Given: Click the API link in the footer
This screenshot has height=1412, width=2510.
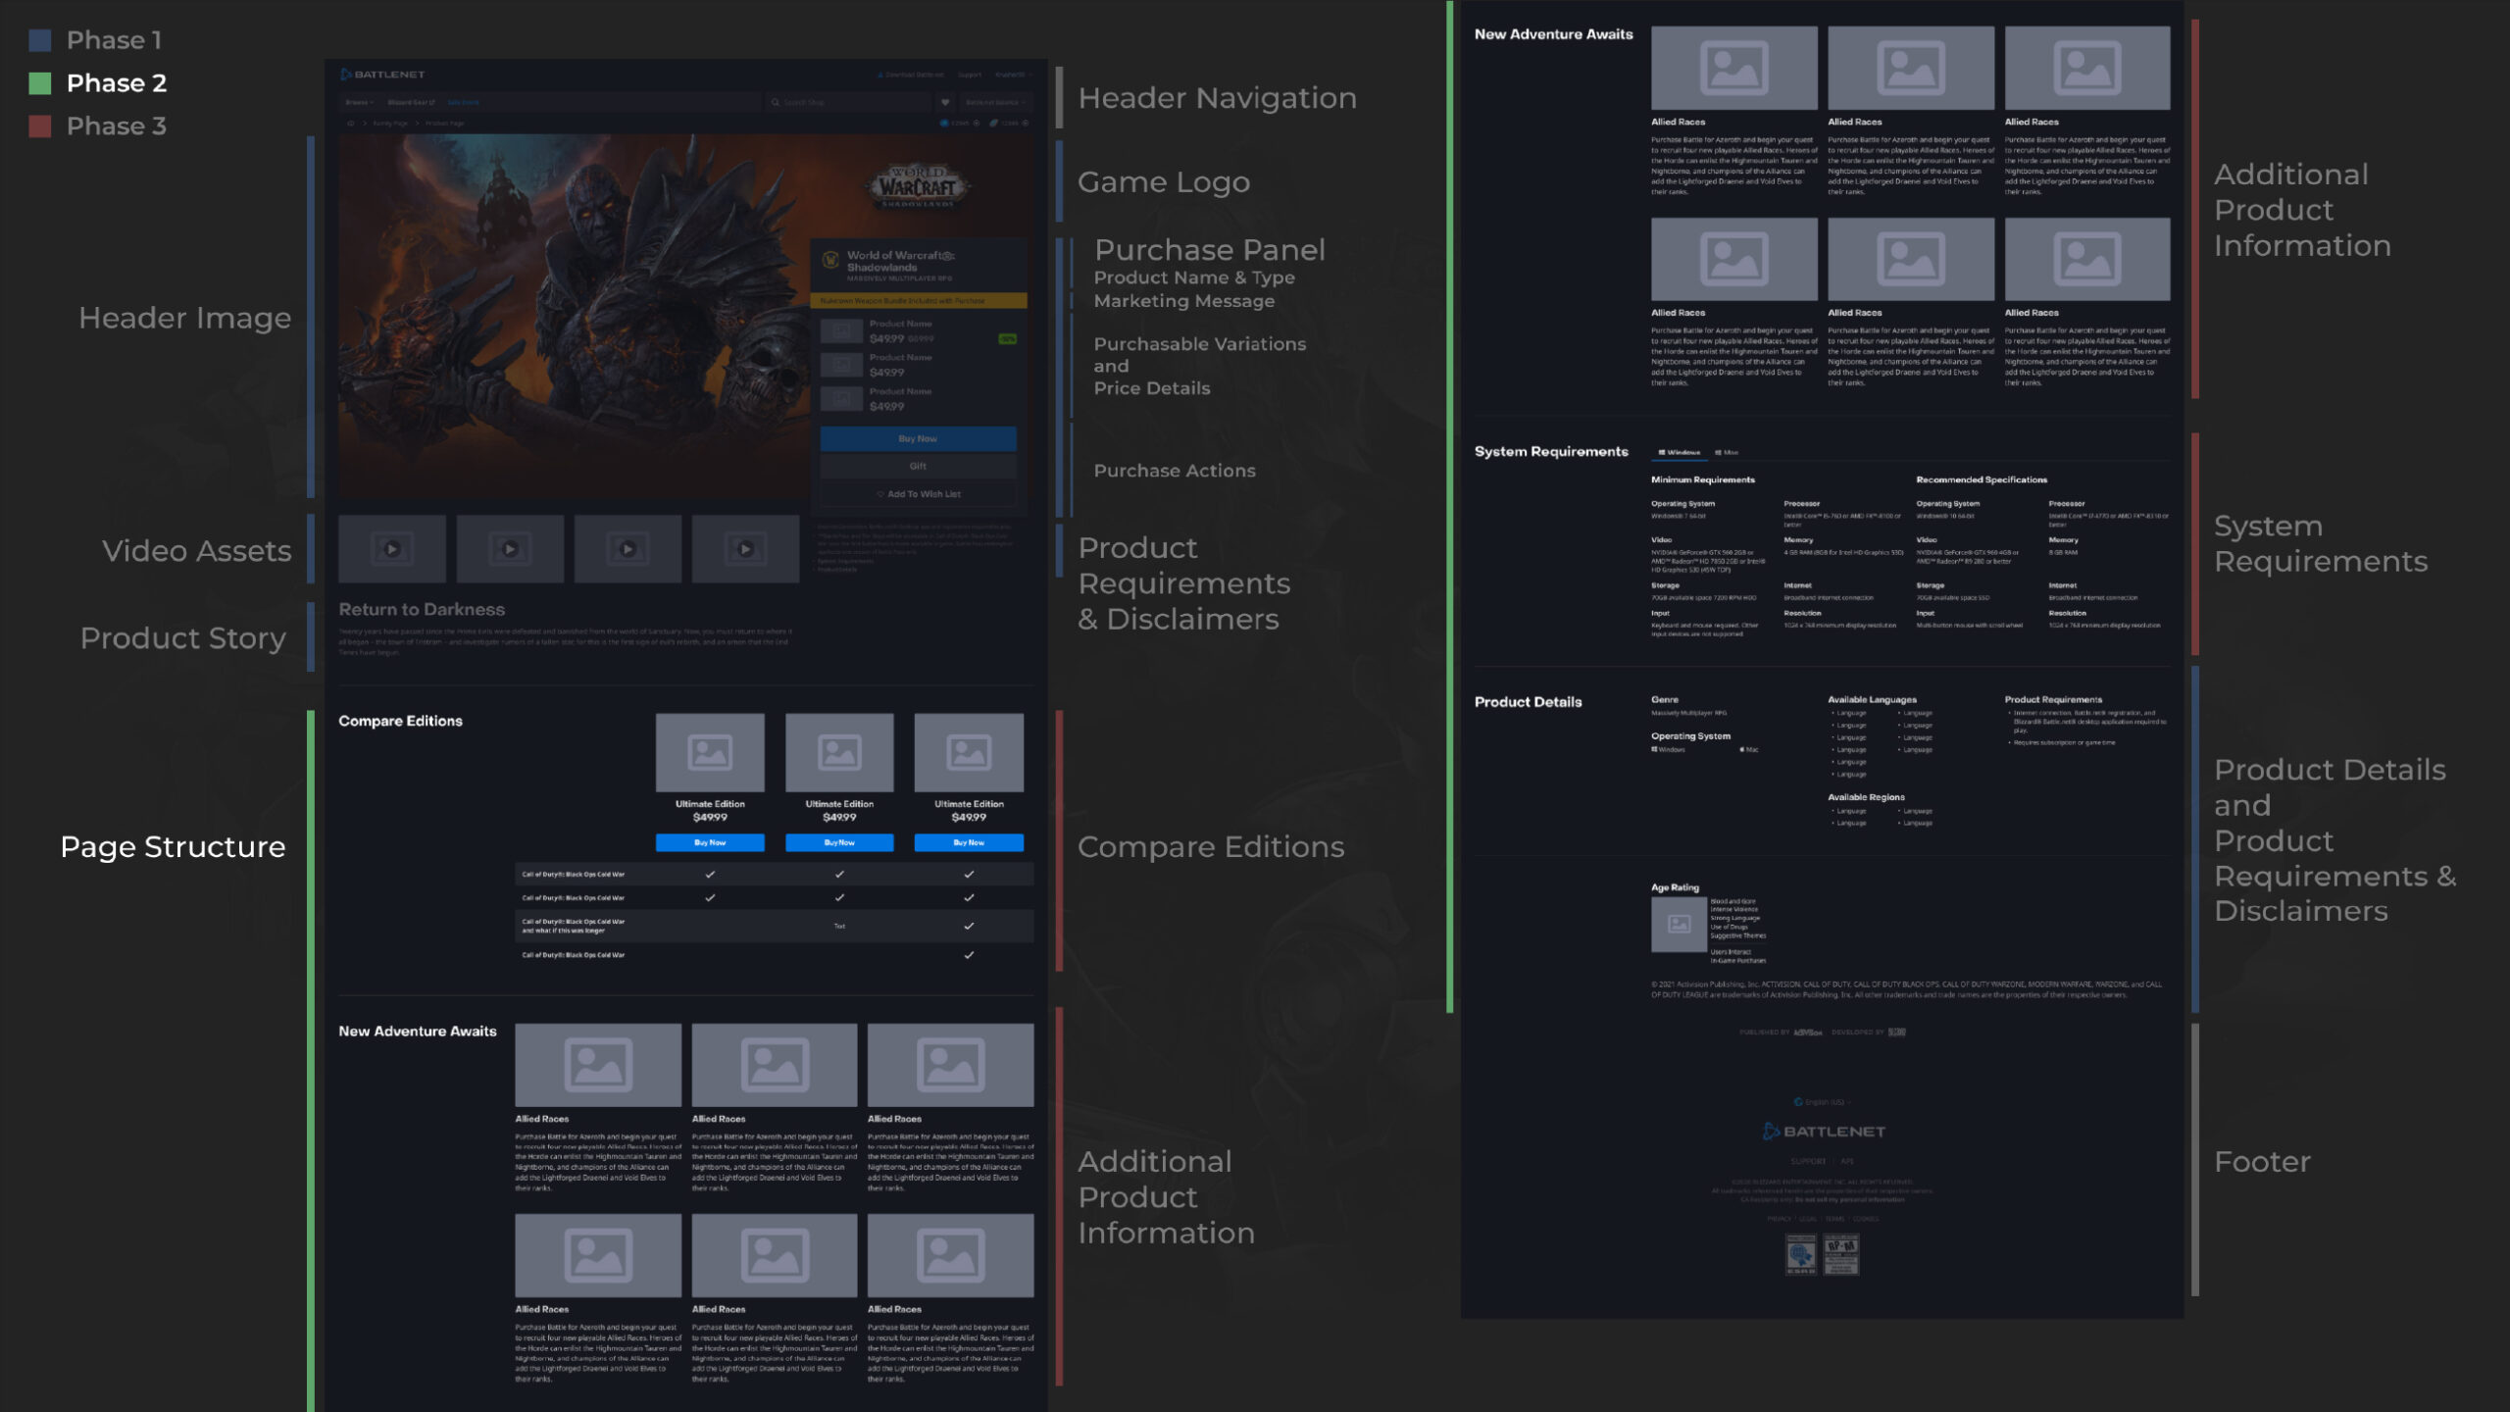Looking at the screenshot, I should (1847, 1161).
